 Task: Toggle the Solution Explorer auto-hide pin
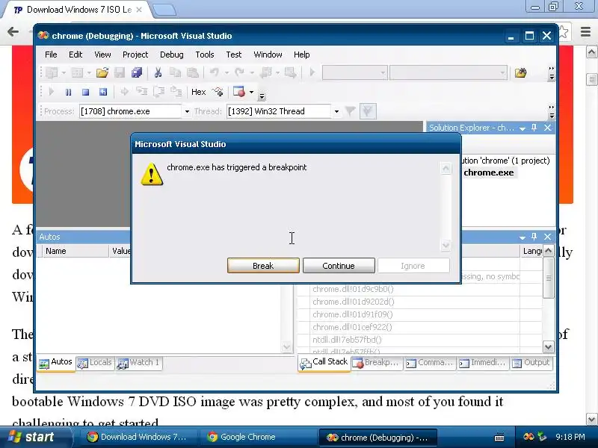(x=534, y=128)
